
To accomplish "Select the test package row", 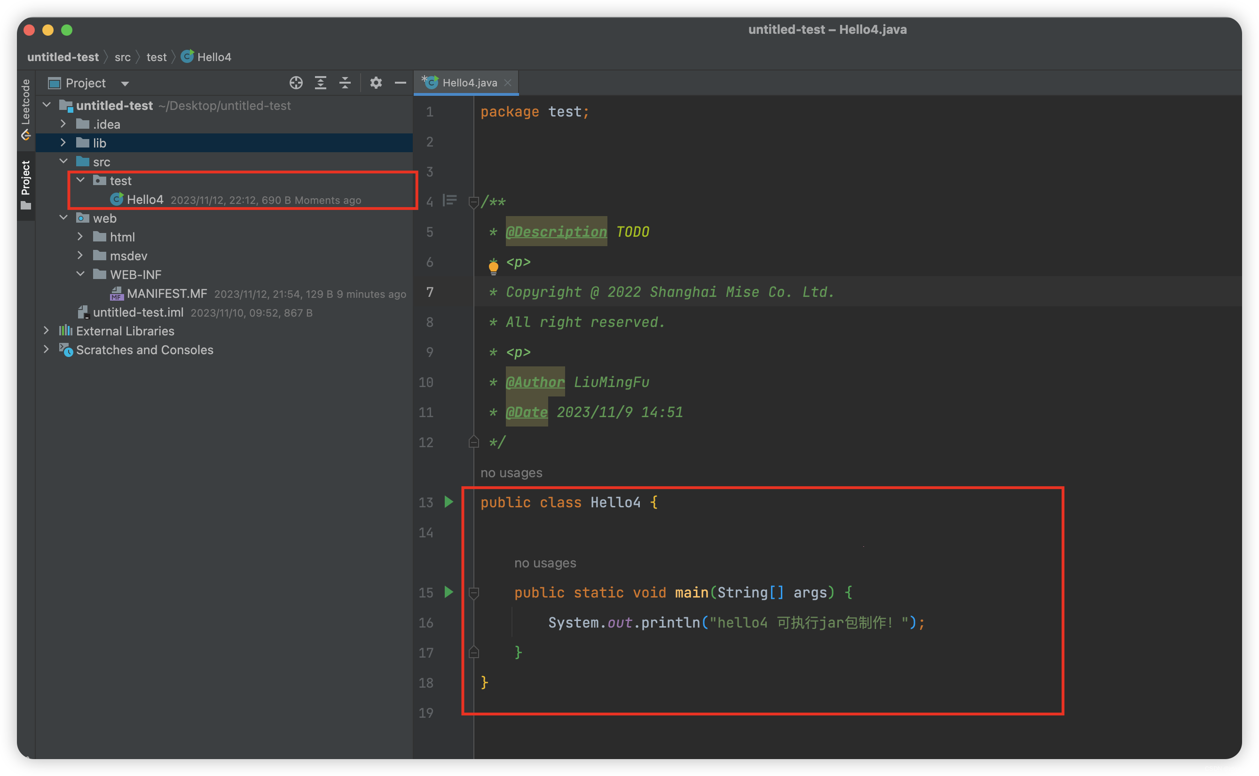I will pyautogui.click(x=224, y=181).
